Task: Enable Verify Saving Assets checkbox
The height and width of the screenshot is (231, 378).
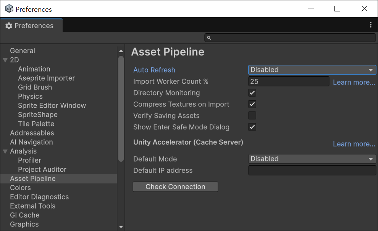Action: click(252, 116)
